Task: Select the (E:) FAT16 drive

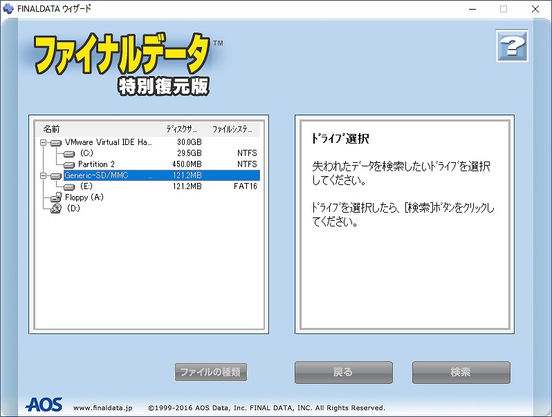Action: tap(86, 186)
